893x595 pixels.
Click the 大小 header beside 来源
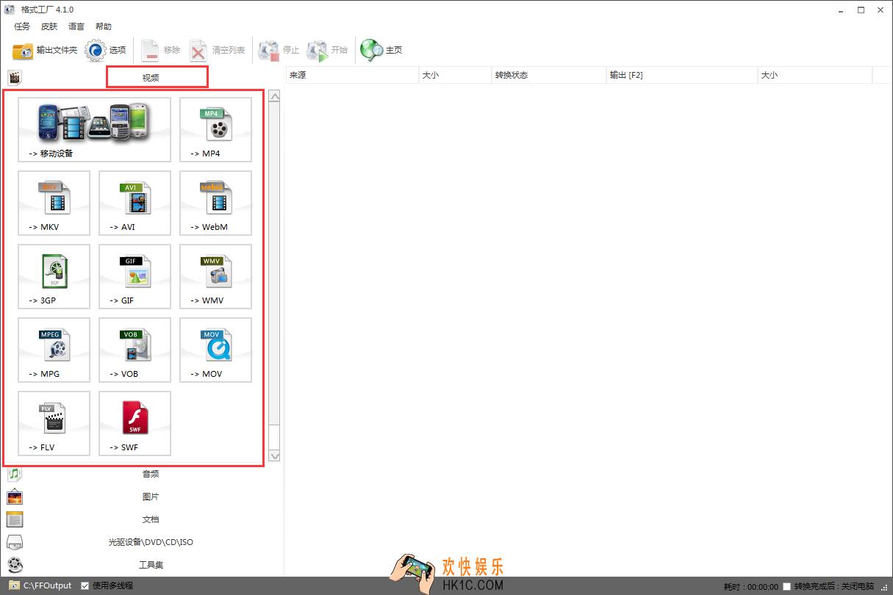(x=455, y=75)
